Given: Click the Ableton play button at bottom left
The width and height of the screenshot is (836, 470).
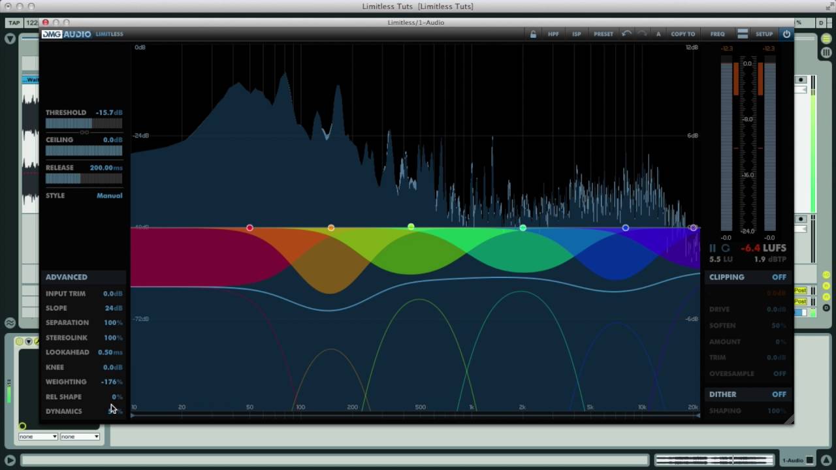Looking at the screenshot, I should click(10, 460).
